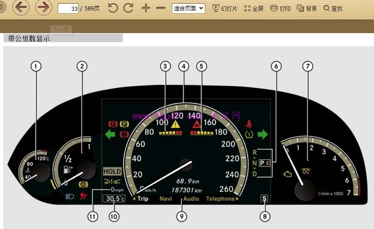Click the check engine warning icon
Screen dimensions: 374x229
288,174
